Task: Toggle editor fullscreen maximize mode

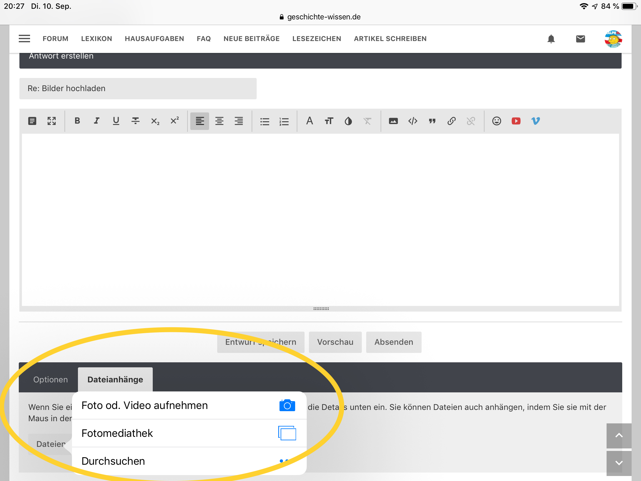Action: (x=52, y=121)
